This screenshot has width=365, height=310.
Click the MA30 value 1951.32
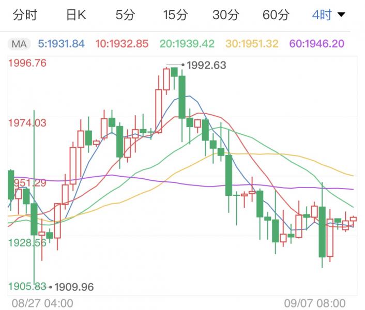tap(253, 44)
